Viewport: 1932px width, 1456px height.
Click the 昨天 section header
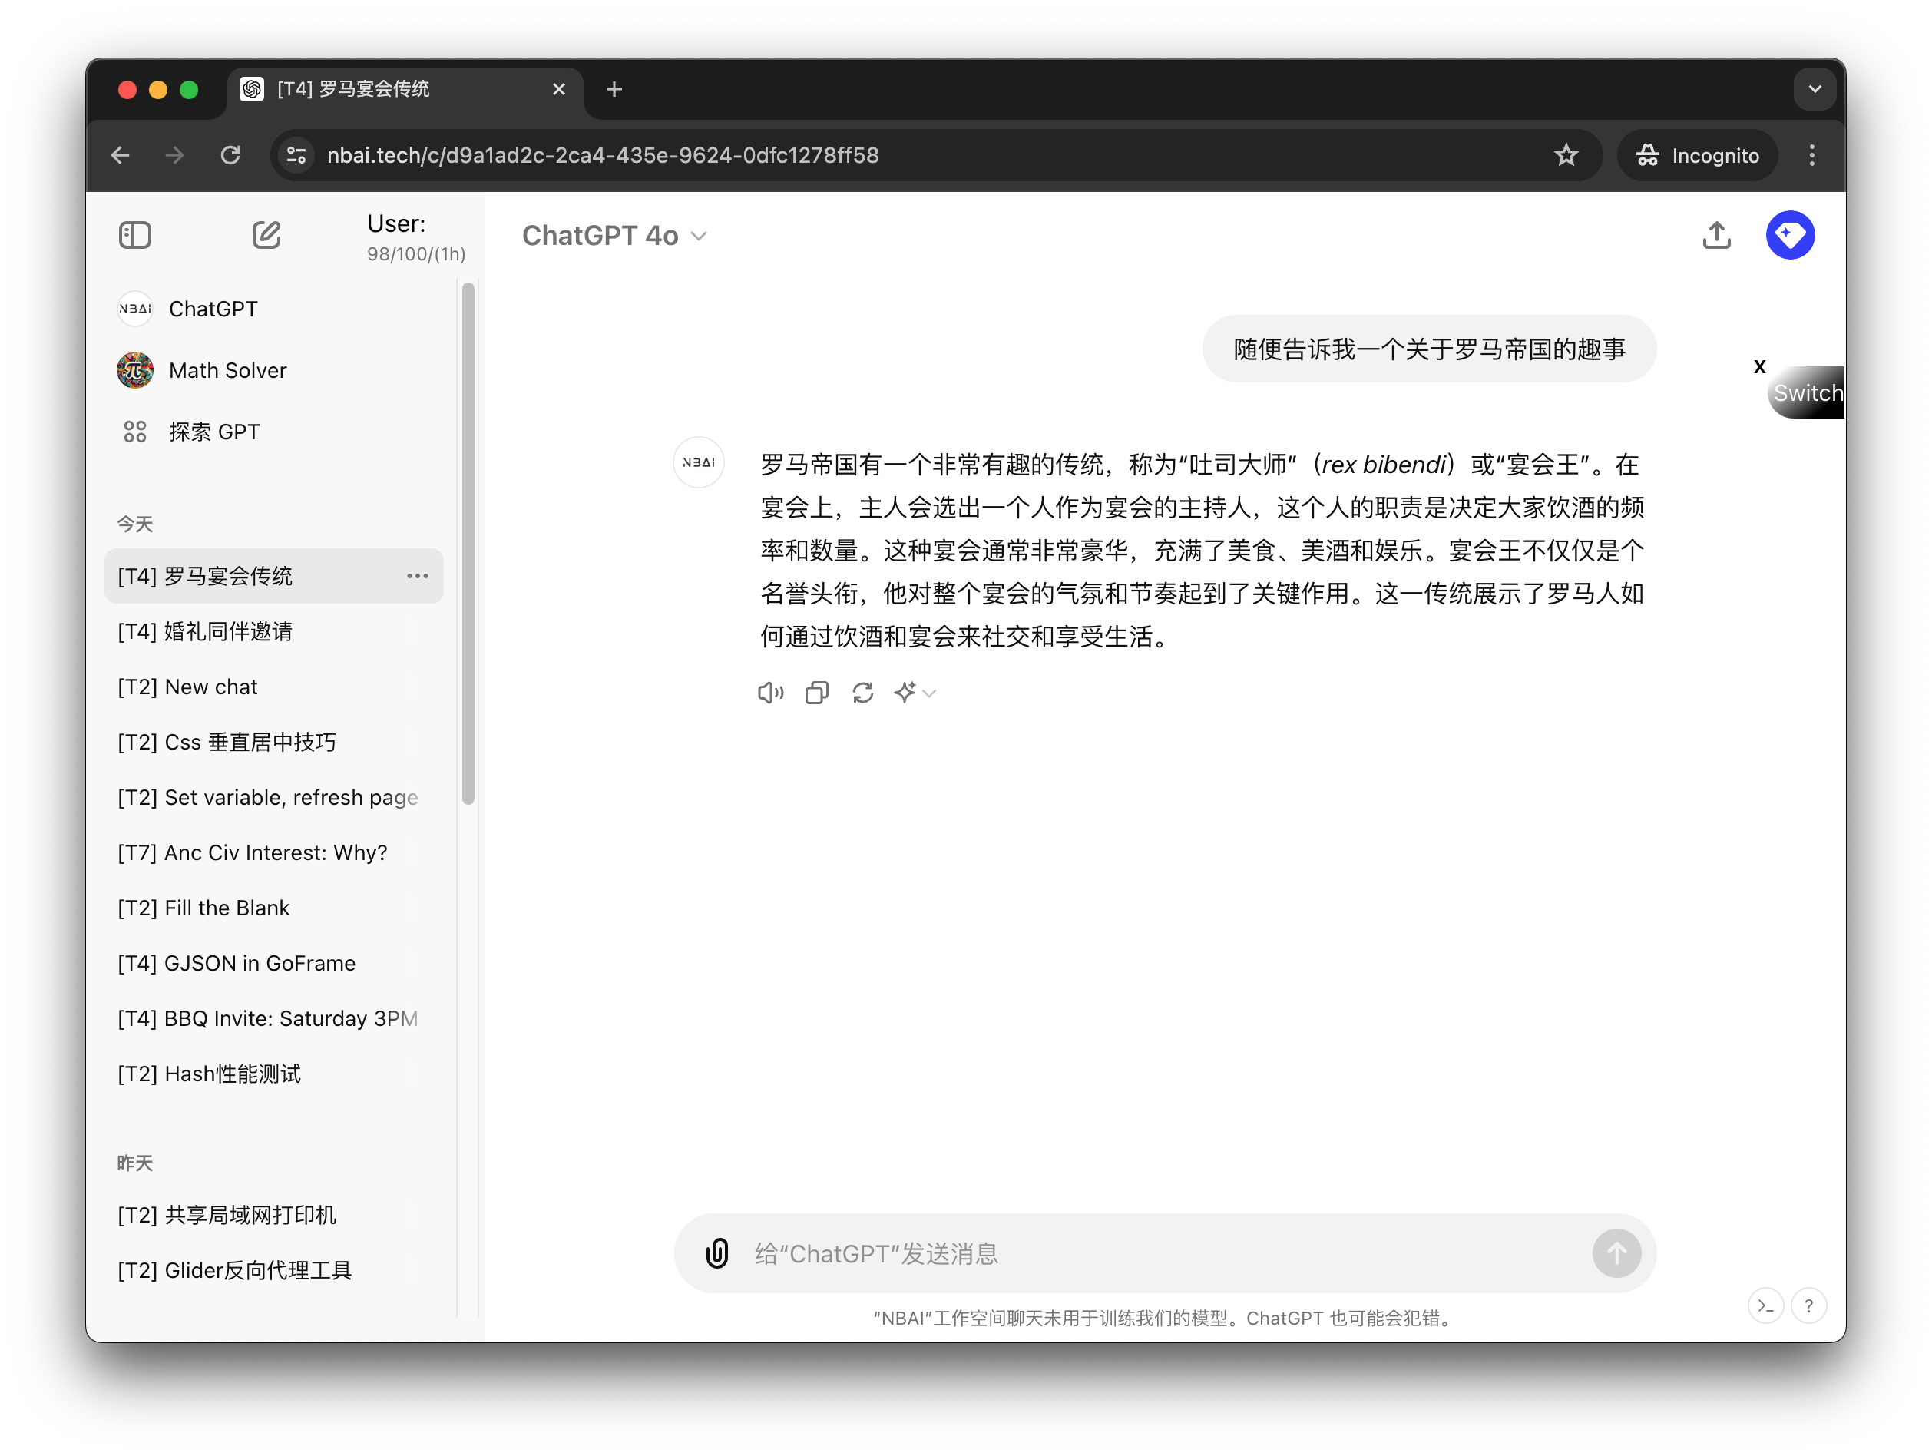(x=135, y=1163)
